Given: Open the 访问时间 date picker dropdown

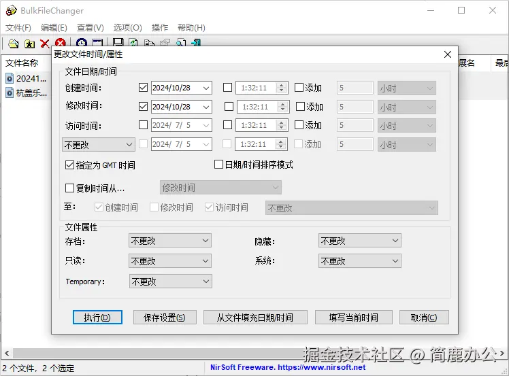Looking at the screenshot, I should coord(206,125).
